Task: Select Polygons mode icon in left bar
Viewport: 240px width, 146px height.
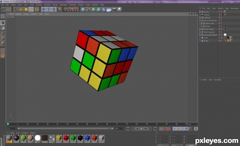Action: pyautogui.click(x=3, y=44)
